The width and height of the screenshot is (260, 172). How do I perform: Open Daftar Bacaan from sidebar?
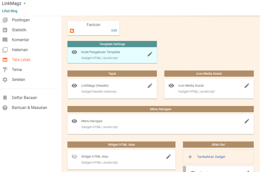pos(24,98)
